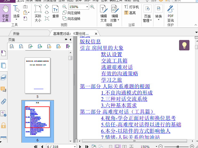This screenshot has width=198, height=148.
Task: Collapse the Pages panel with left triangle
Action: coord(70,40)
